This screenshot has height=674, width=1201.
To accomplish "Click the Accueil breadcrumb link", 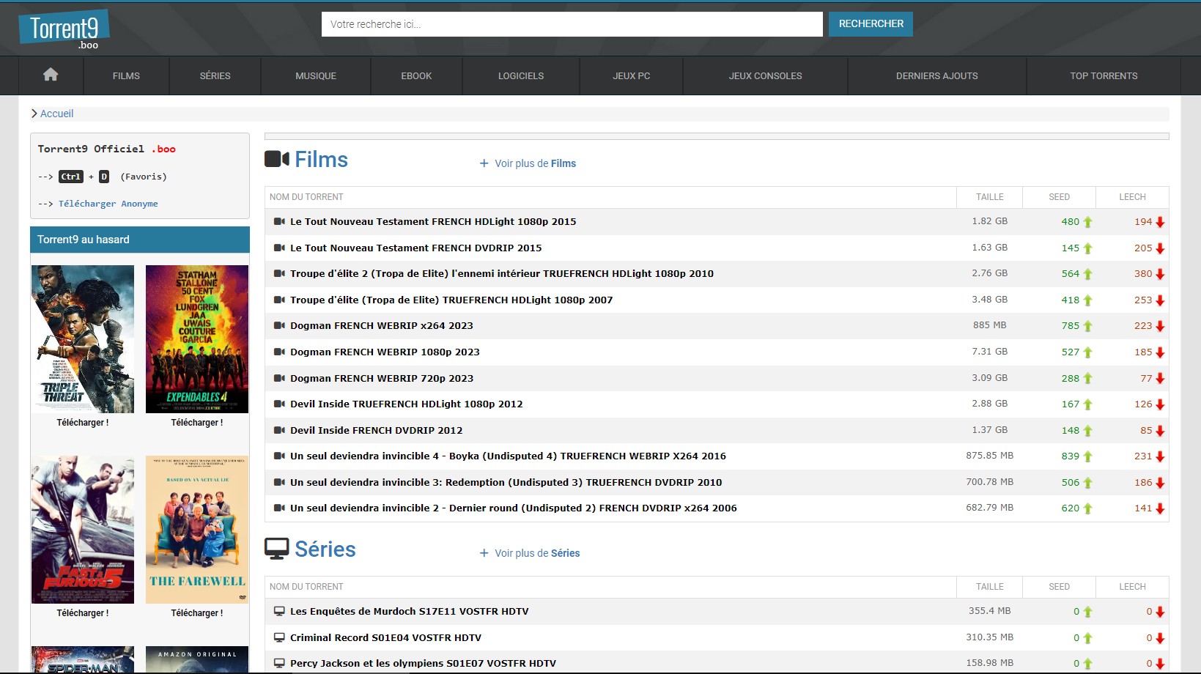I will coord(56,114).
